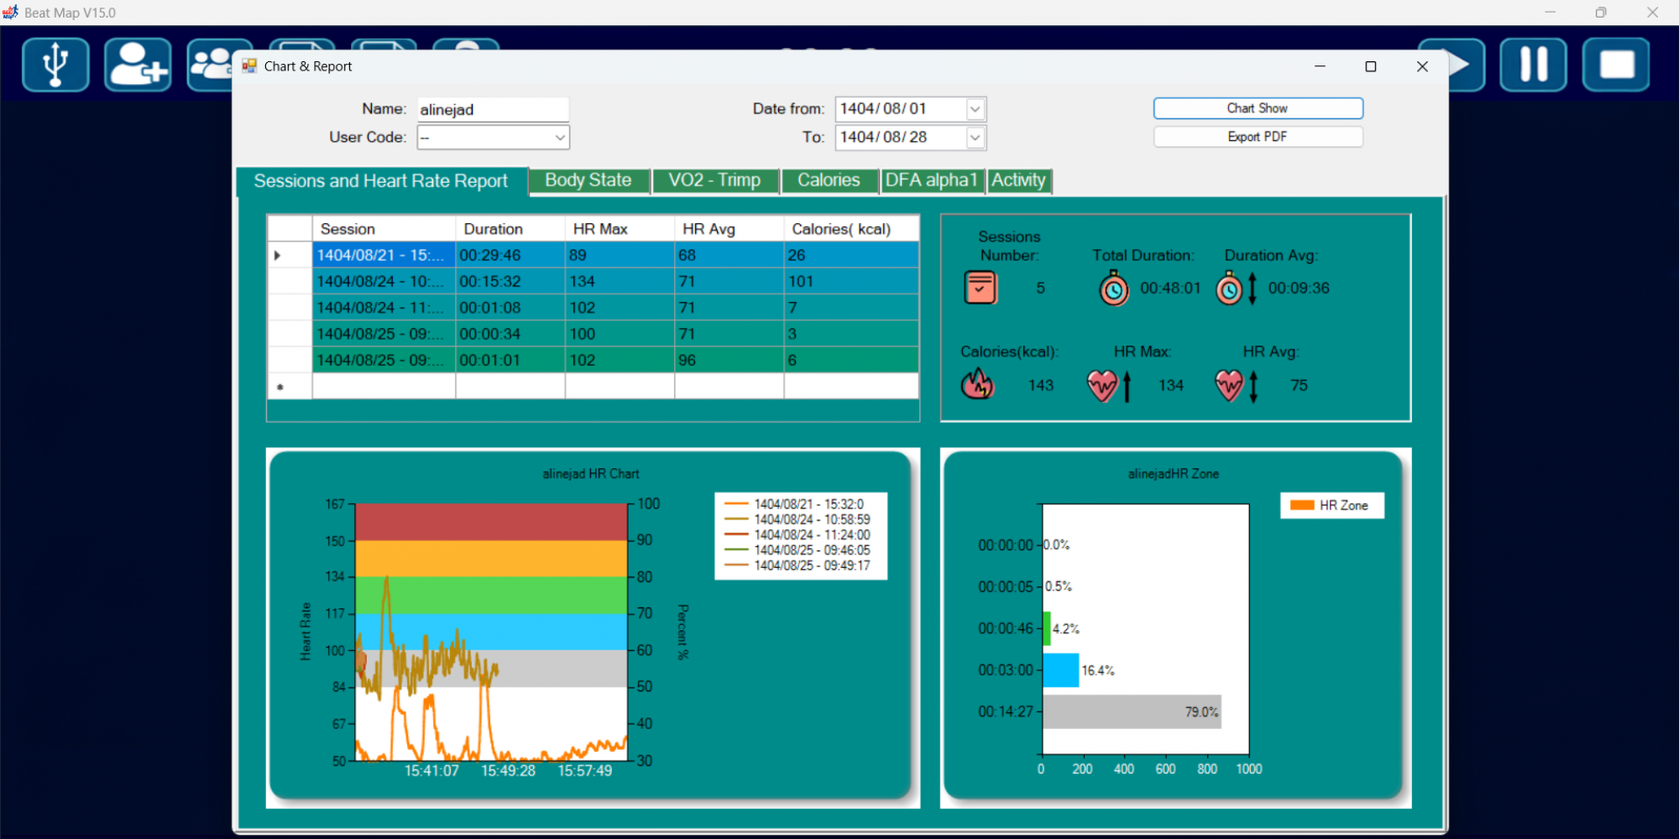Click the add user icon

[138, 65]
